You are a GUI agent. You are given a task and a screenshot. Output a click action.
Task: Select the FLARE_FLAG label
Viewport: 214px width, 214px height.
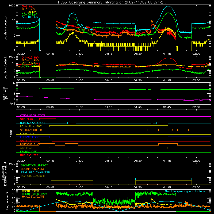point(28,133)
